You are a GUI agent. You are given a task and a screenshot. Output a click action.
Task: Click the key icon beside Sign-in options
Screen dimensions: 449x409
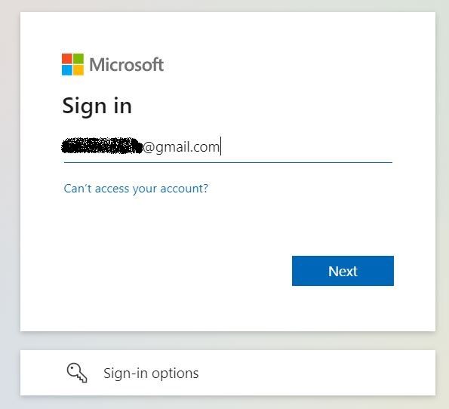[77, 373]
